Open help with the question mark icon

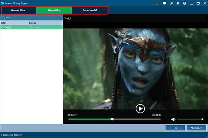[x=184, y=3]
